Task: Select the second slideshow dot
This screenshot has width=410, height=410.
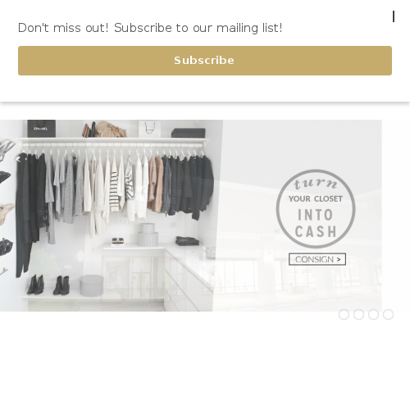Action: 358,314
